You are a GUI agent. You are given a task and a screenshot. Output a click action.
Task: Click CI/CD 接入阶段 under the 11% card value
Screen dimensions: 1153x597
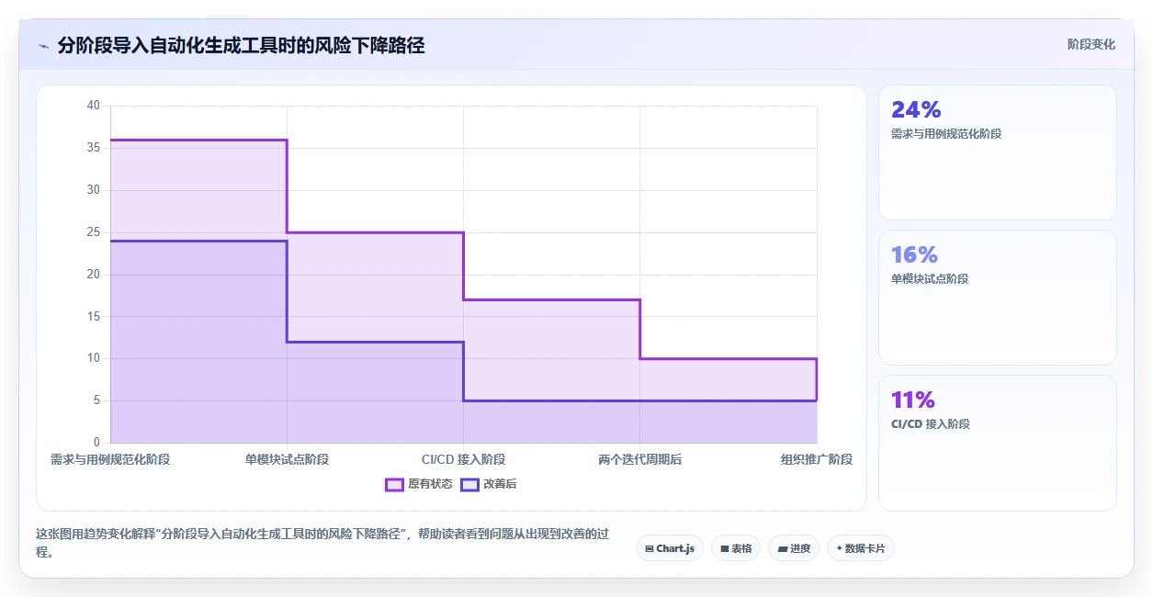pos(931,424)
